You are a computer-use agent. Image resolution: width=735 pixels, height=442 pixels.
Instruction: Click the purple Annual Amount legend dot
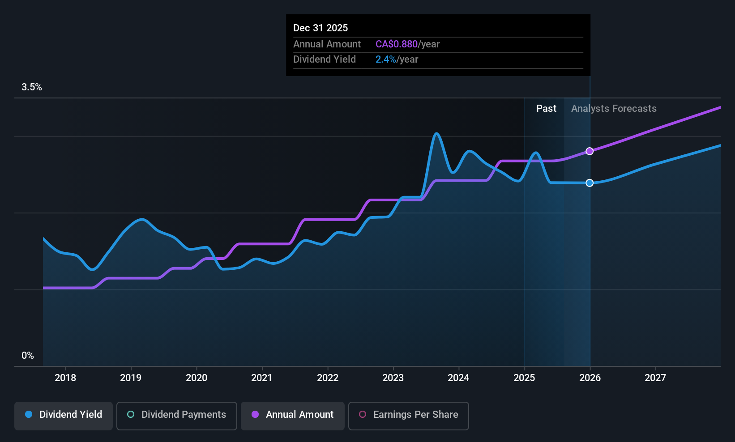tap(255, 415)
